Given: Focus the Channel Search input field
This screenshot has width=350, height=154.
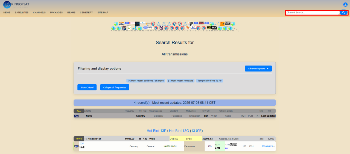Looking at the screenshot, I should tap(313, 13).
